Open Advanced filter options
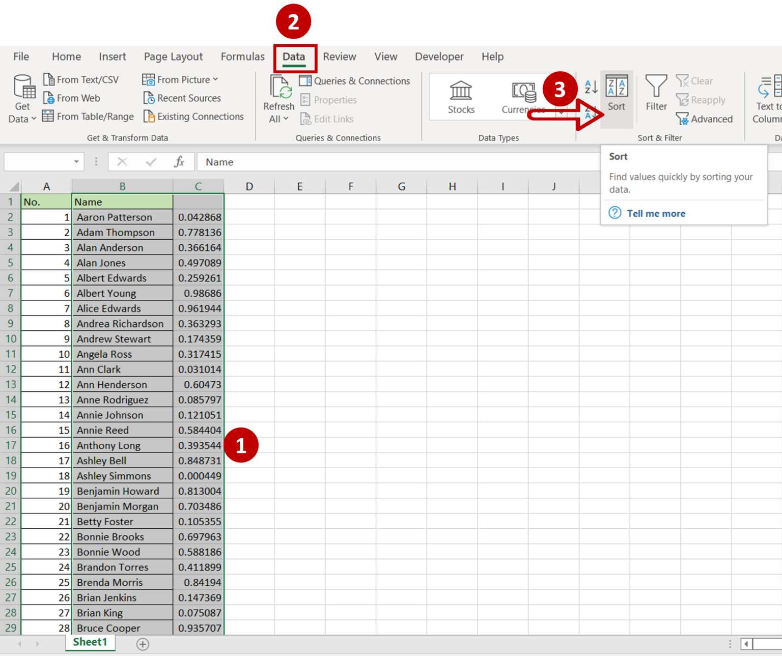This screenshot has height=656, width=782. 704,119
